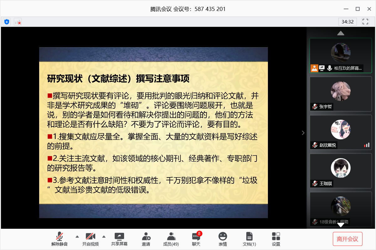This screenshot has width=376, height=250.
Task: Select 王珈琪's participant video tile
Action: (x=341, y=170)
